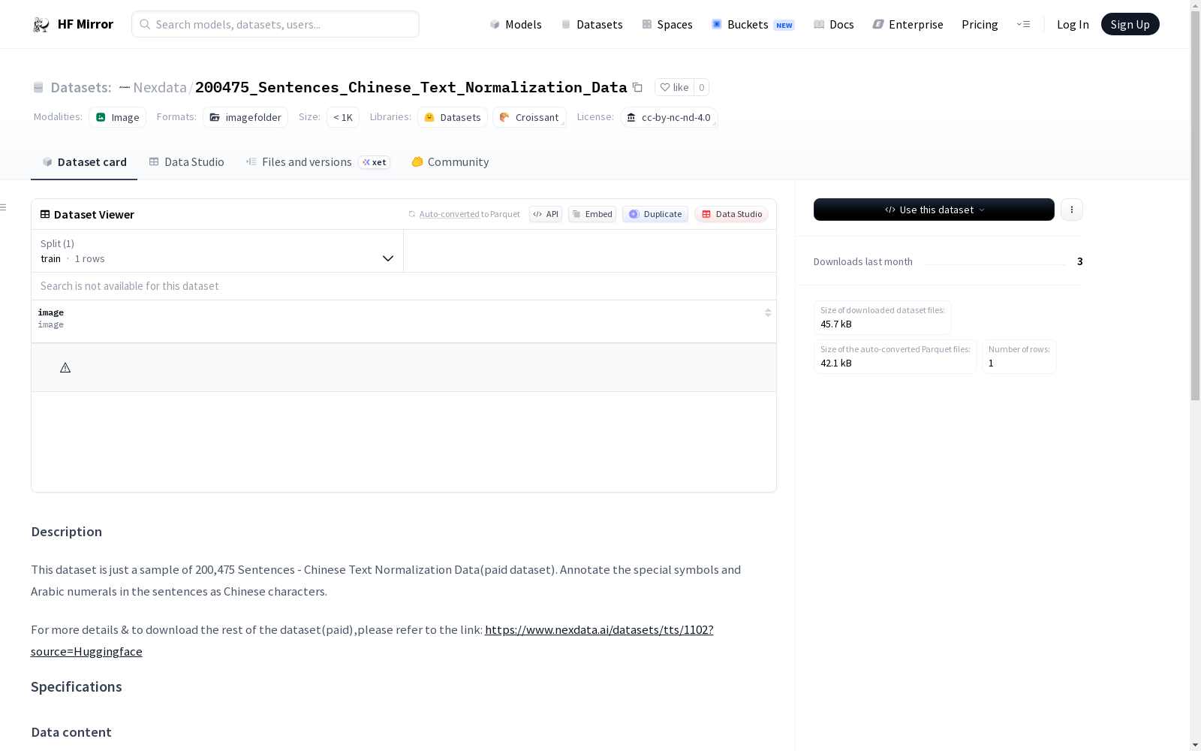Click the 45.7 kB downloaded size value

pos(836,324)
